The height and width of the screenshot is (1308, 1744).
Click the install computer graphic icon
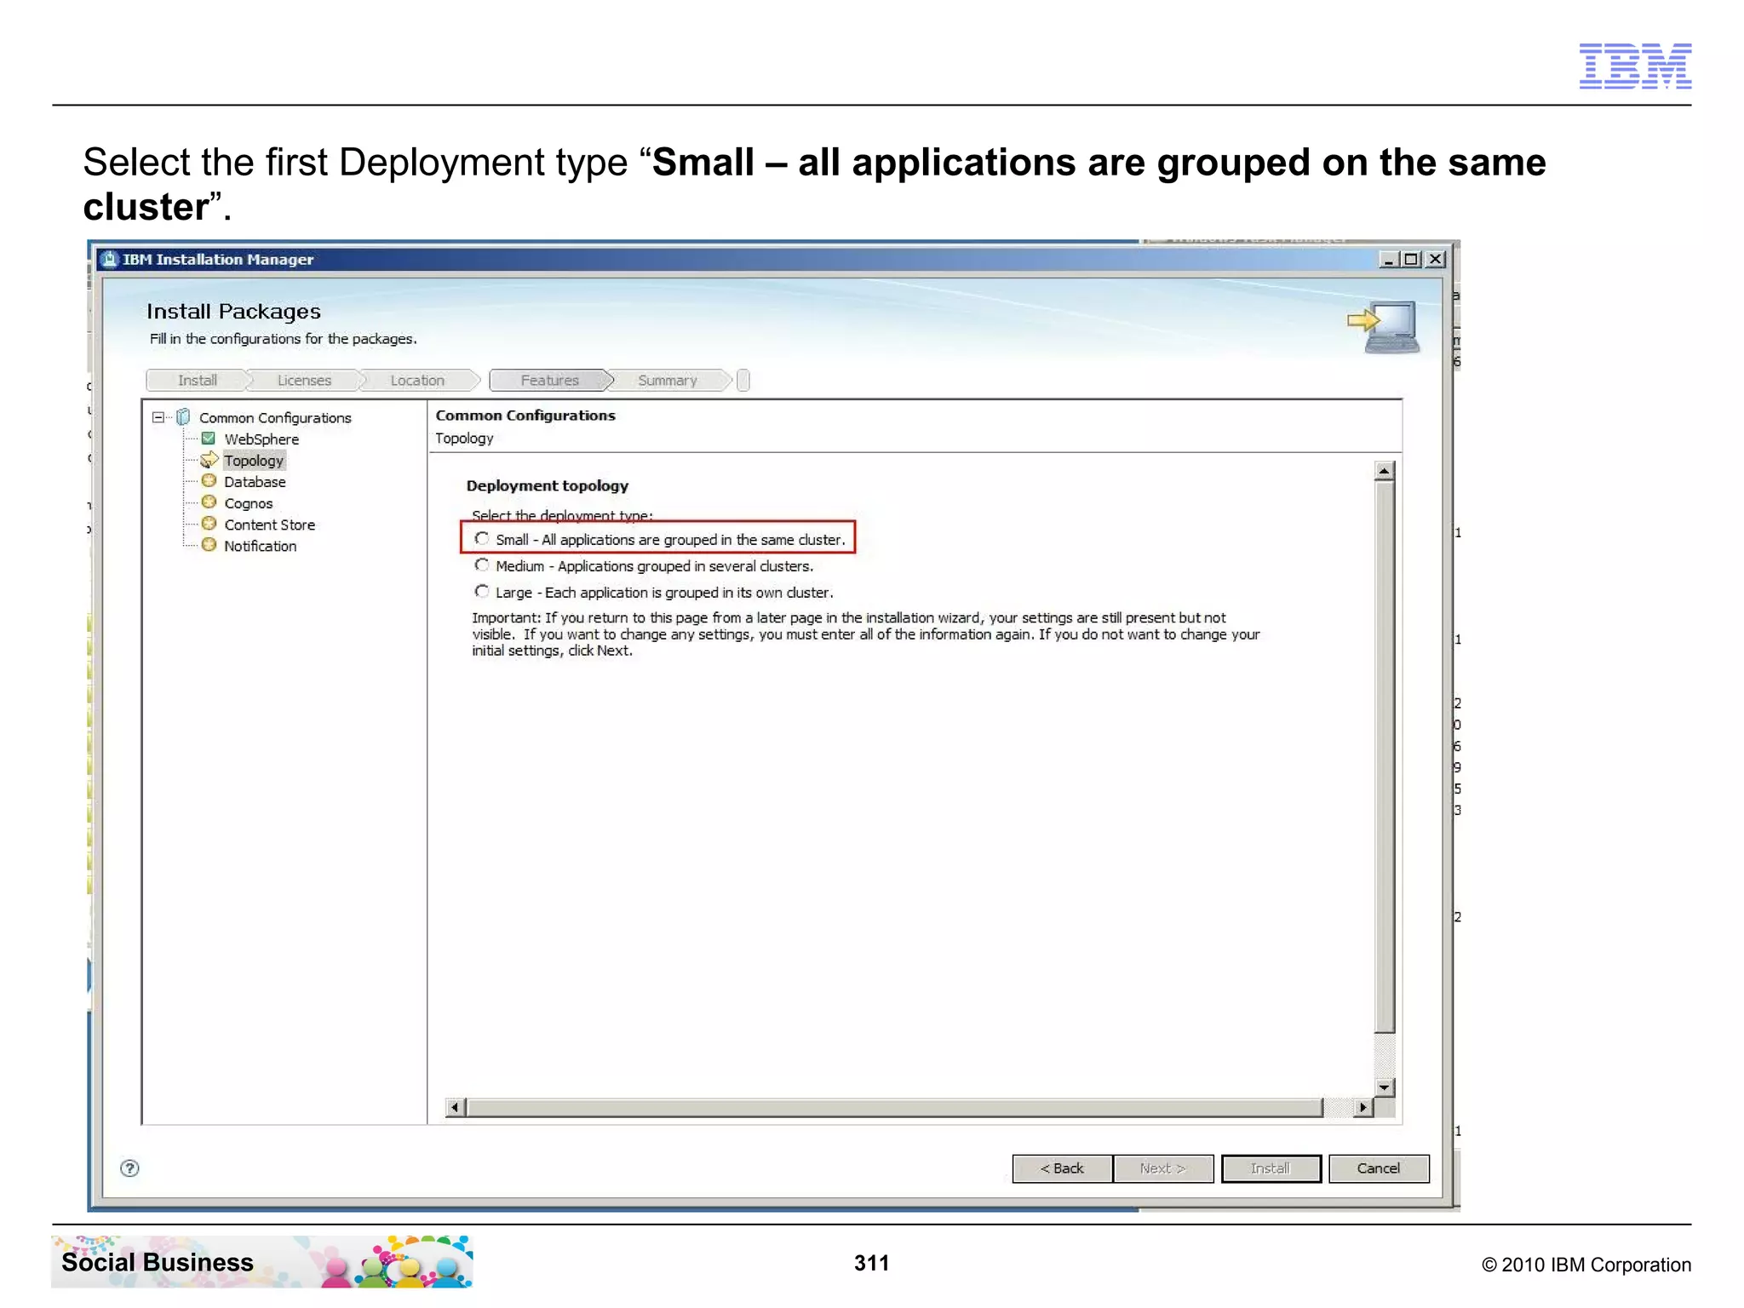(x=1385, y=327)
